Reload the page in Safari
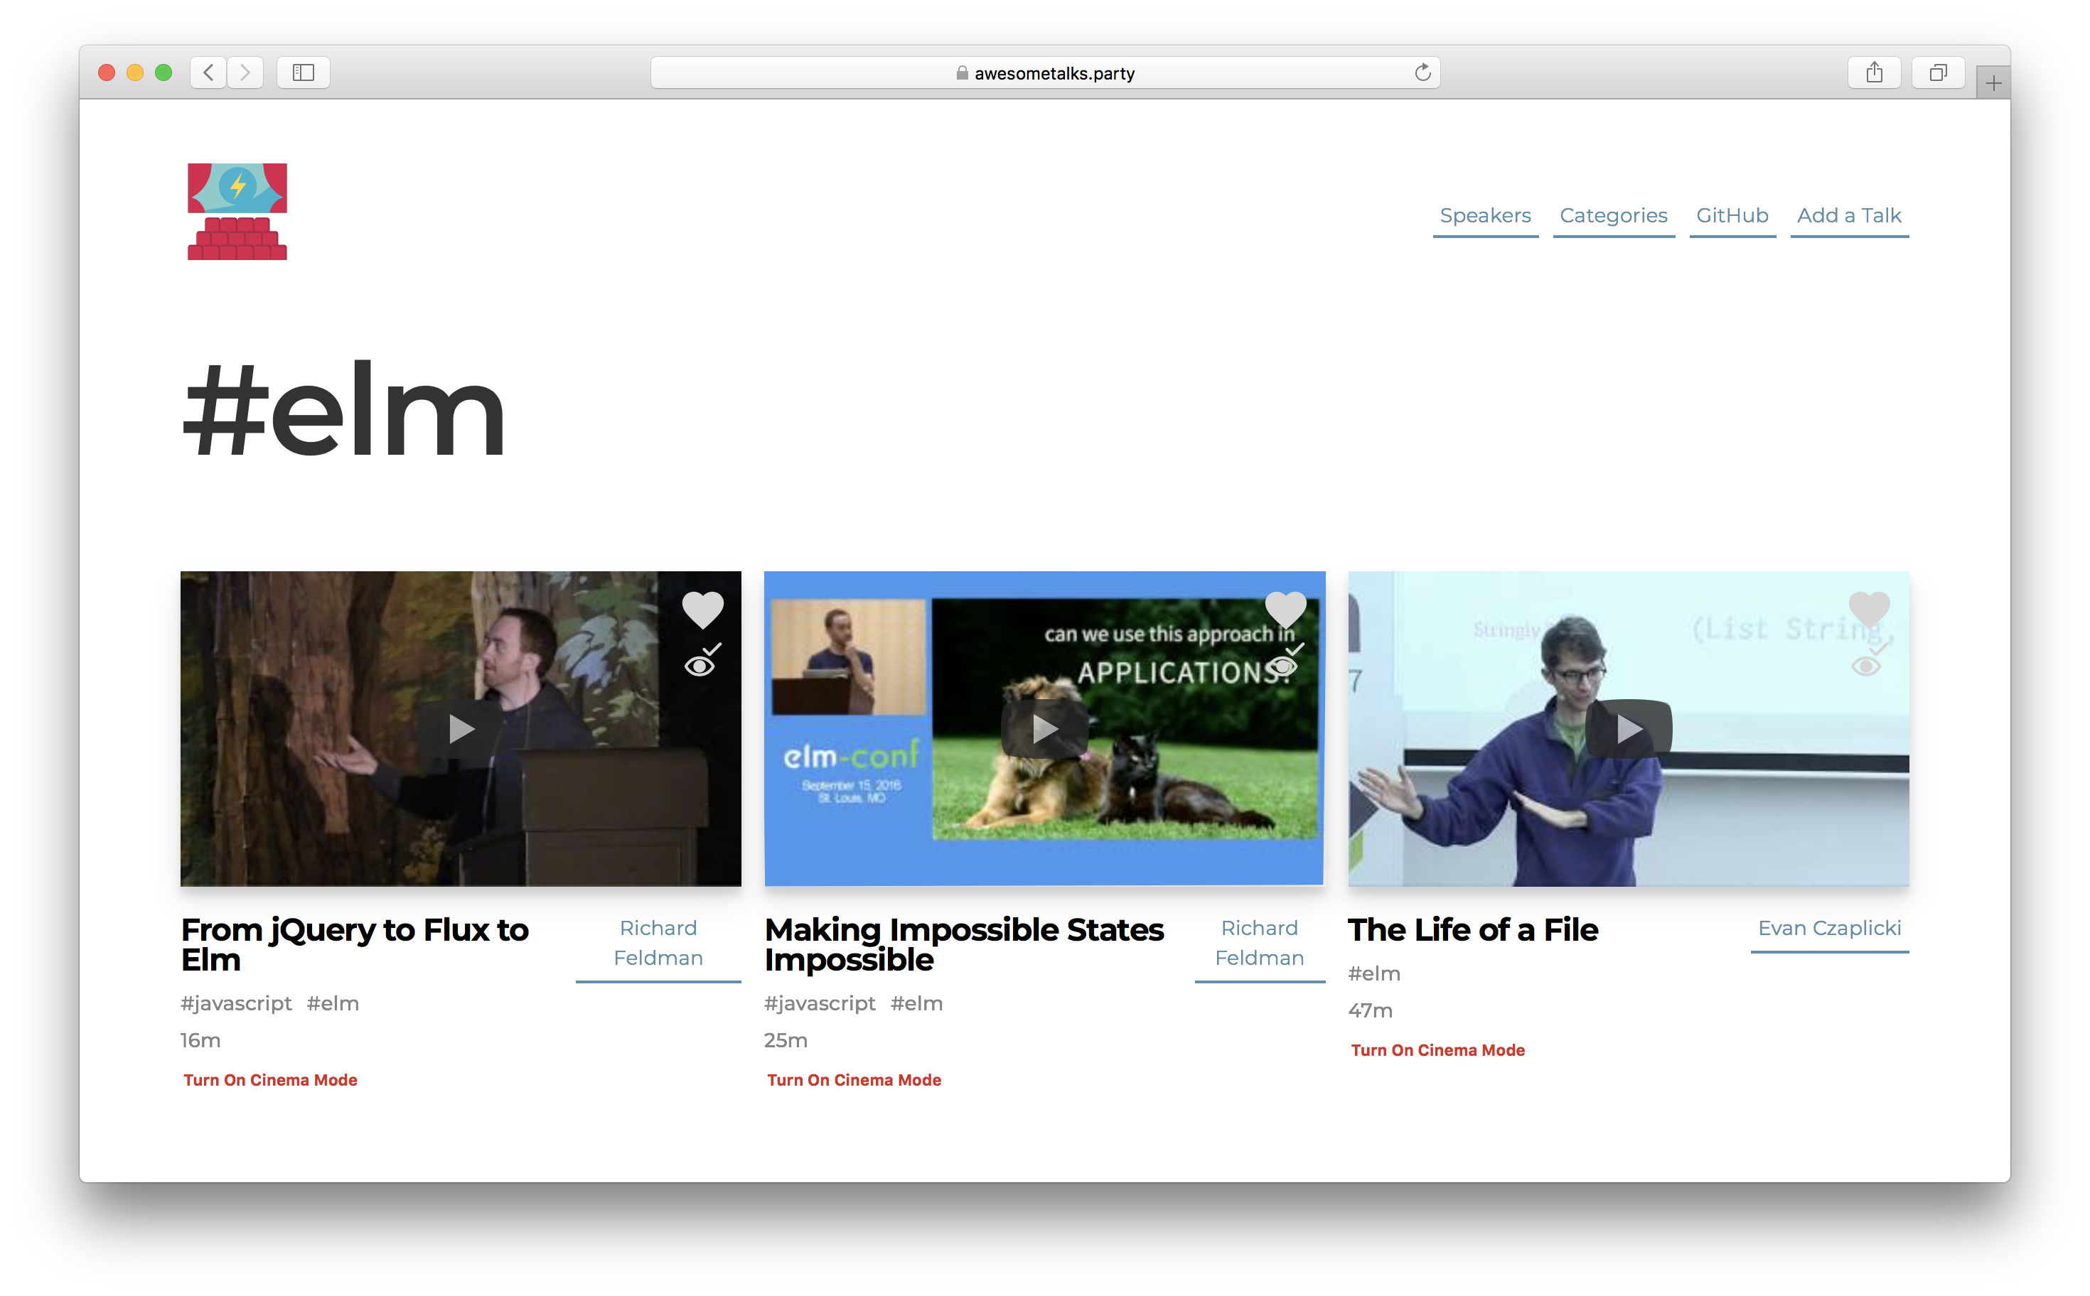Image resolution: width=2090 pixels, height=1296 pixels. coord(1422,73)
